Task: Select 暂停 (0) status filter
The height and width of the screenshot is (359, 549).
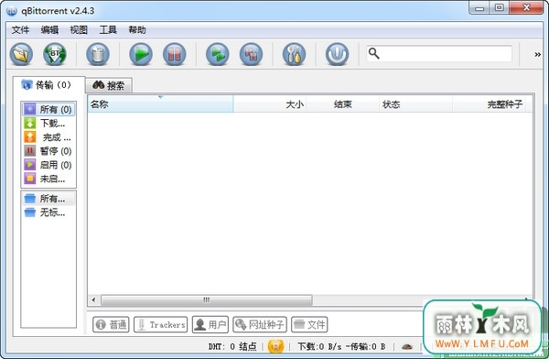Action: [48, 151]
